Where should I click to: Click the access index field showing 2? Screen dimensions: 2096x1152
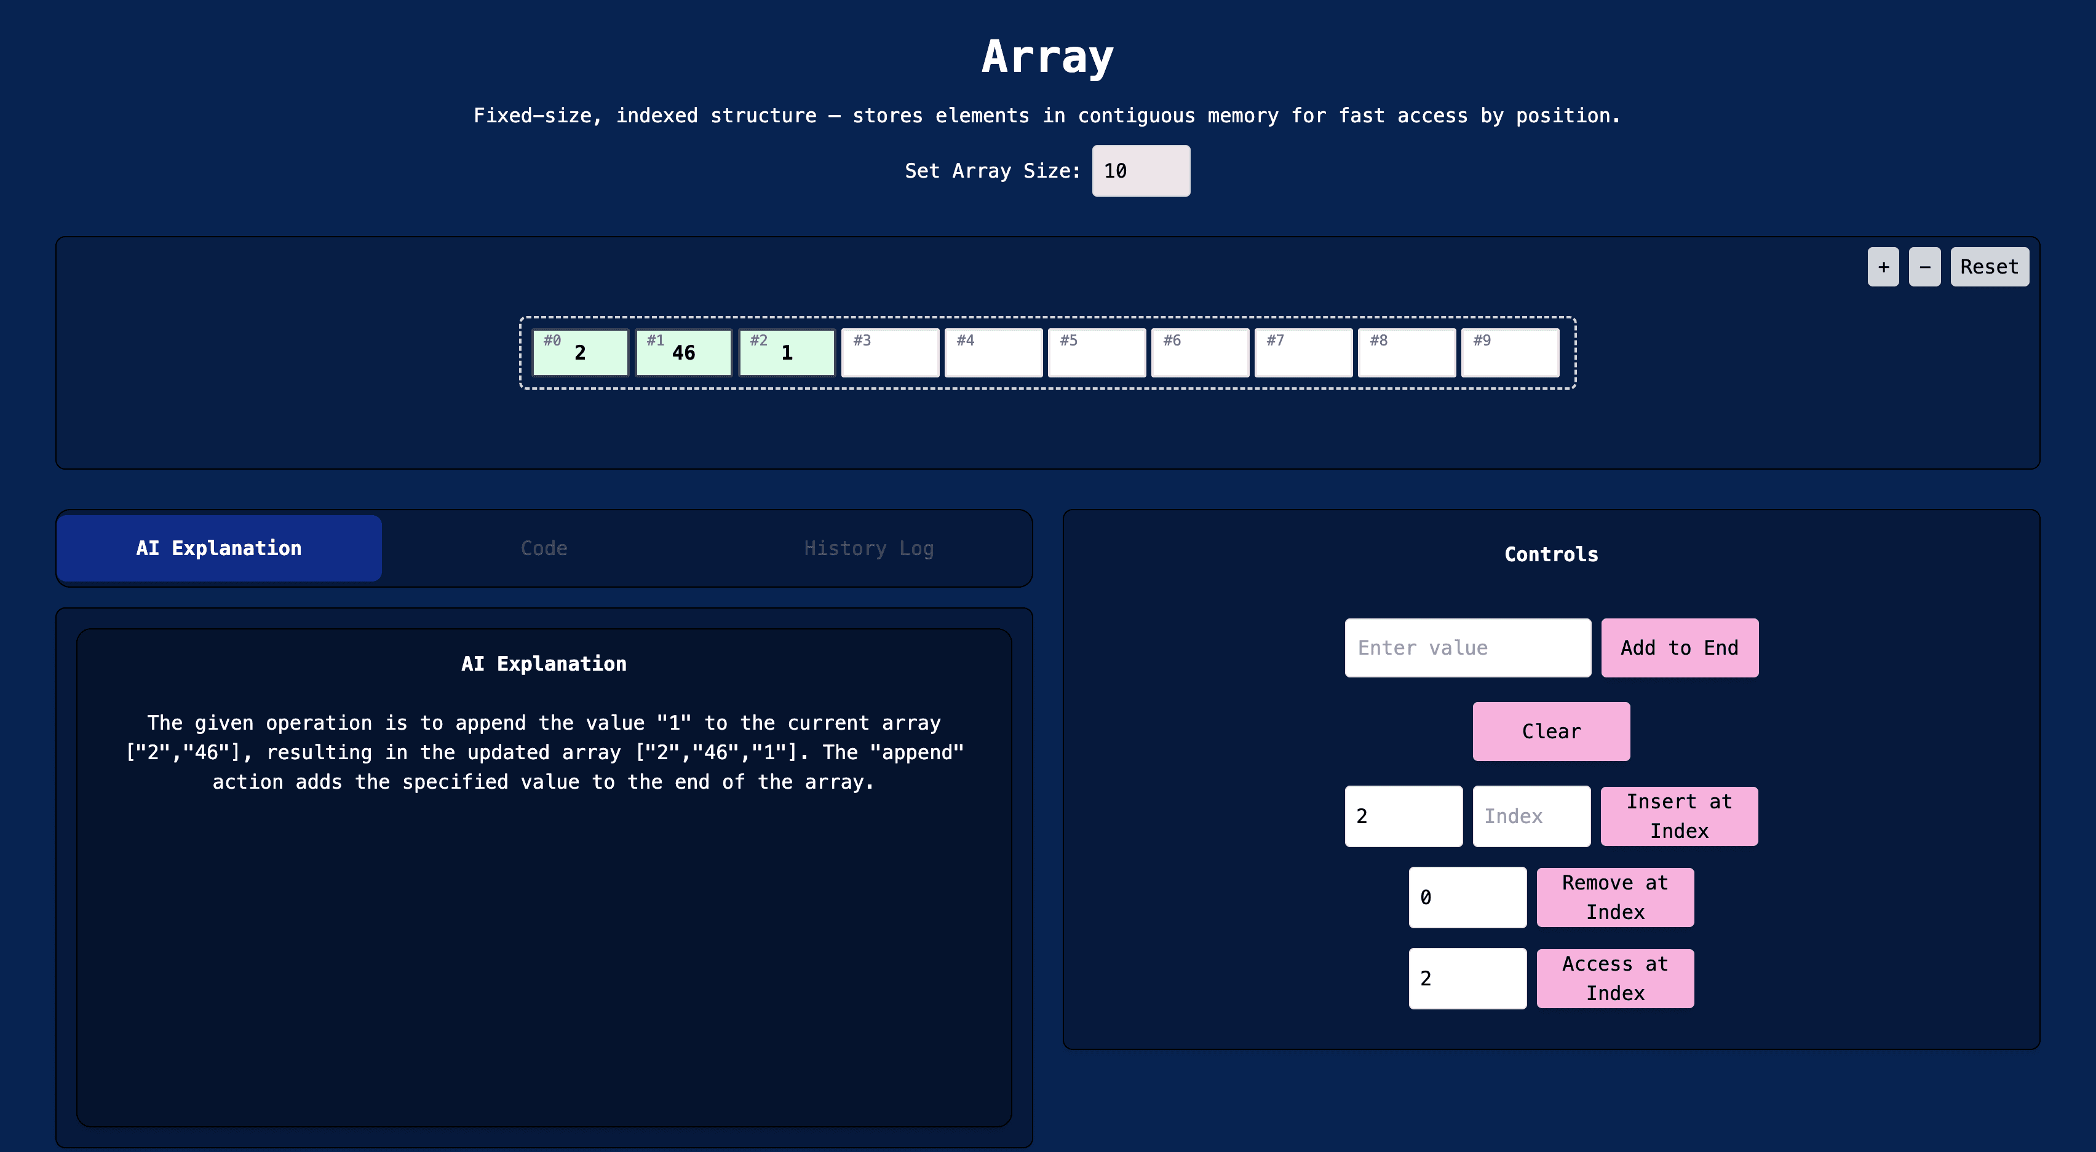coord(1467,979)
